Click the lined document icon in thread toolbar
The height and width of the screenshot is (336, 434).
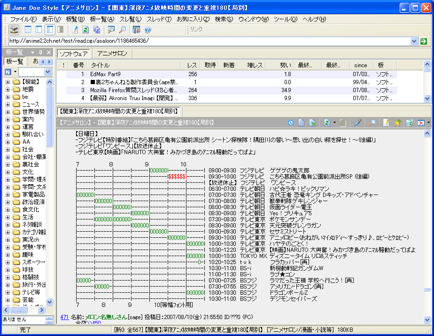pos(302,123)
